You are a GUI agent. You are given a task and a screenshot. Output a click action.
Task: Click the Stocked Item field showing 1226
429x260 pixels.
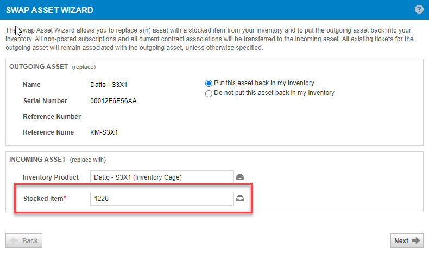pyautogui.click(x=162, y=199)
